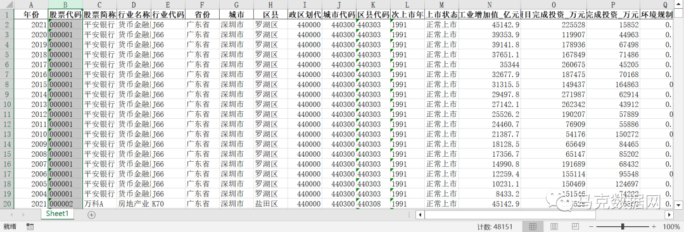Click the 就绪 ready status text
This screenshot has width=684, height=232.
10,227
